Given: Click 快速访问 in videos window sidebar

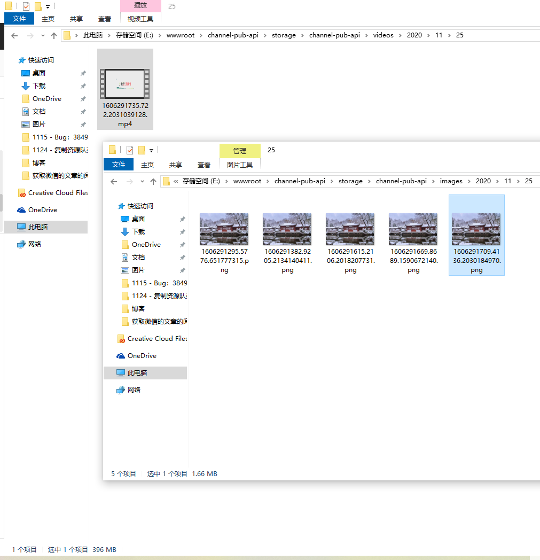Looking at the screenshot, I should coord(41,60).
